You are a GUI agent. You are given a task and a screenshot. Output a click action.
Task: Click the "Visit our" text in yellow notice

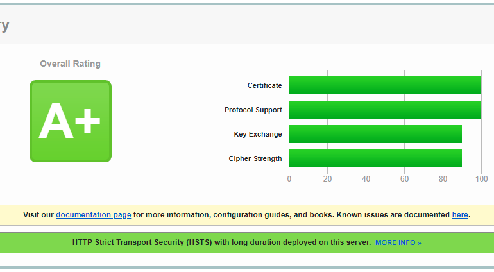38,215
